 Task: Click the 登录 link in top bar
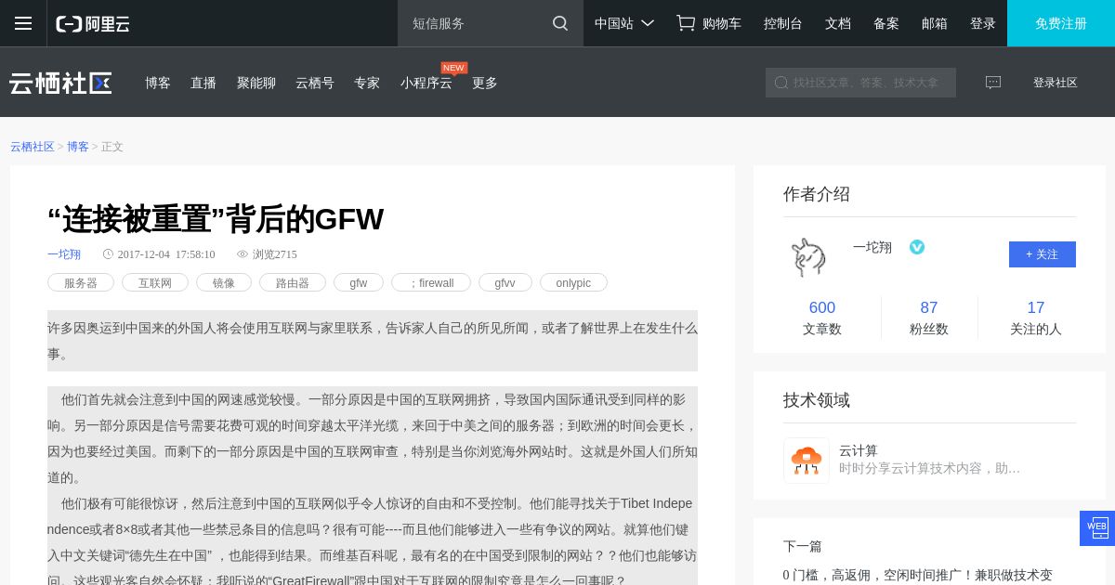pyautogui.click(x=983, y=23)
